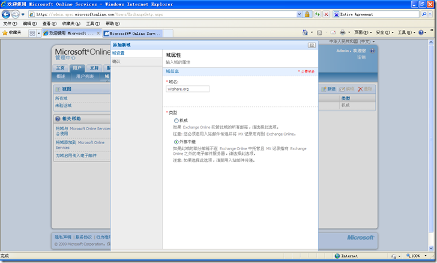This screenshot has width=437, height=263.
Task: Click the 注销 sign-out link
Action: click(361, 57)
